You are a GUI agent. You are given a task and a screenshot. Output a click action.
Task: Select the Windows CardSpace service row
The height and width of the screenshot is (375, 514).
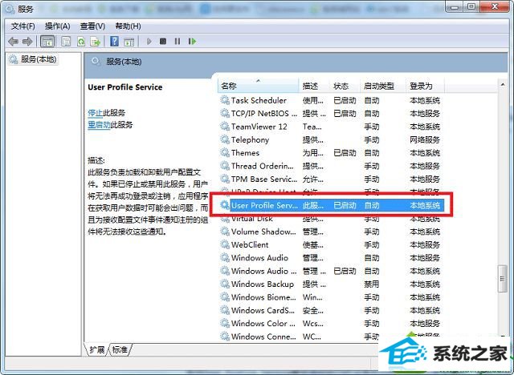pos(331,310)
